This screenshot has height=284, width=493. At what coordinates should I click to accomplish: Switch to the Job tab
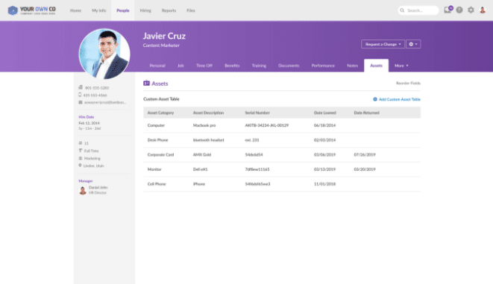point(180,66)
